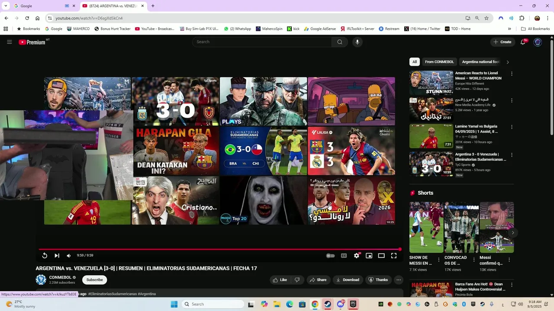
Task: Open a new browser tab
Action: click(153, 6)
